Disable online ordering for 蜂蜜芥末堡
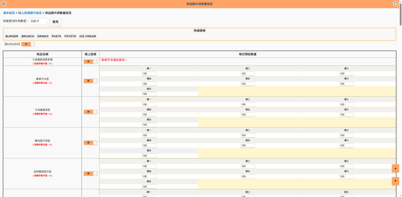The image size is (402, 197). click(90, 81)
